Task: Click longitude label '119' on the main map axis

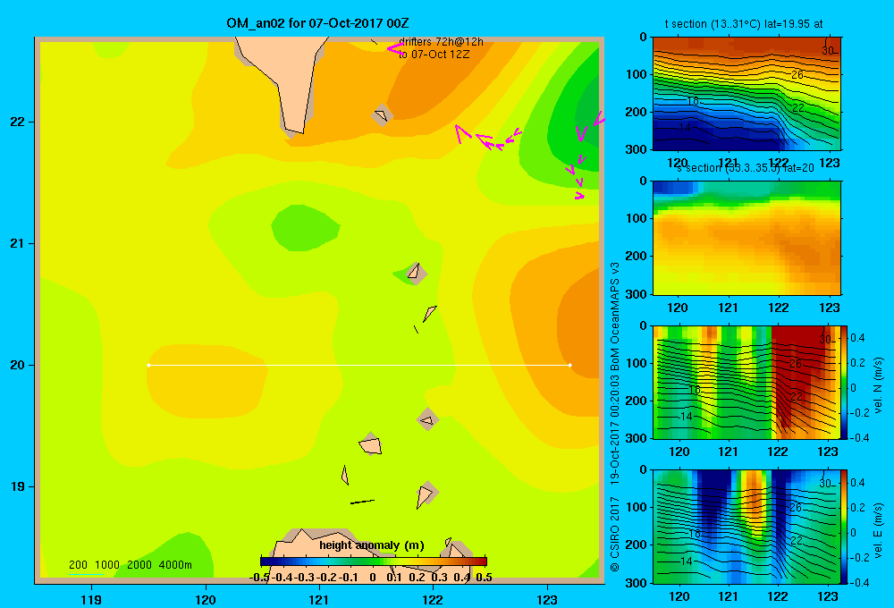Action: tap(92, 599)
